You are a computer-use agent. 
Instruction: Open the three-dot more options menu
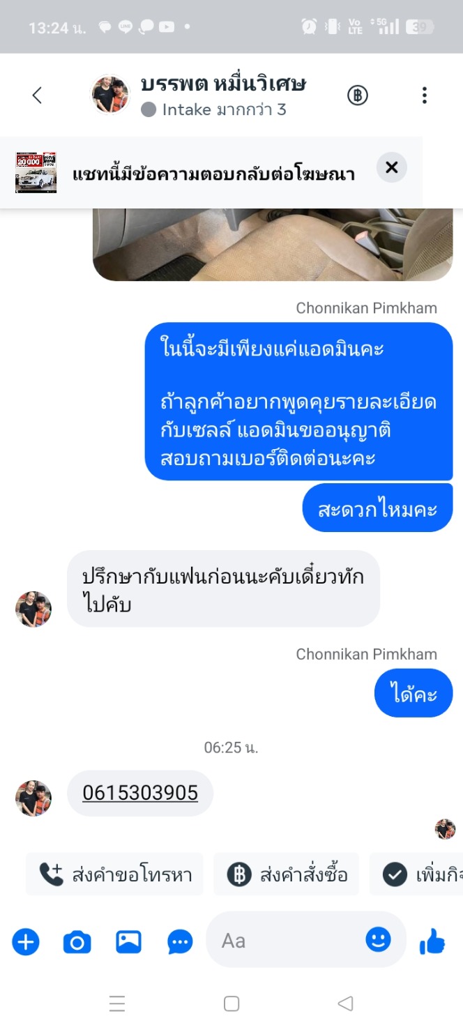pos(424,96)
